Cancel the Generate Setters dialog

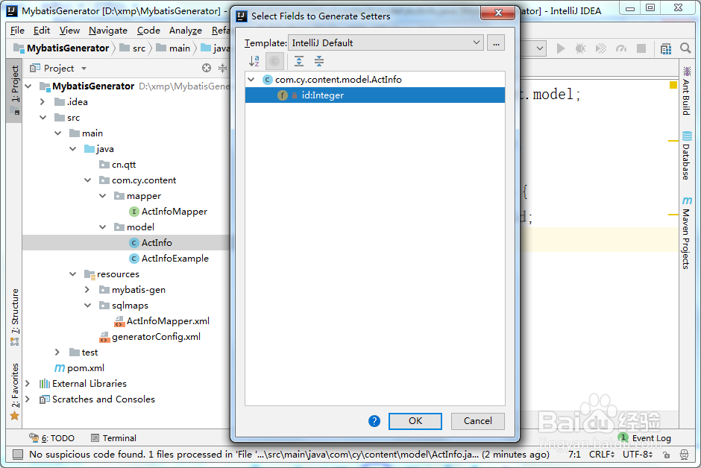[x=477, y=420]
